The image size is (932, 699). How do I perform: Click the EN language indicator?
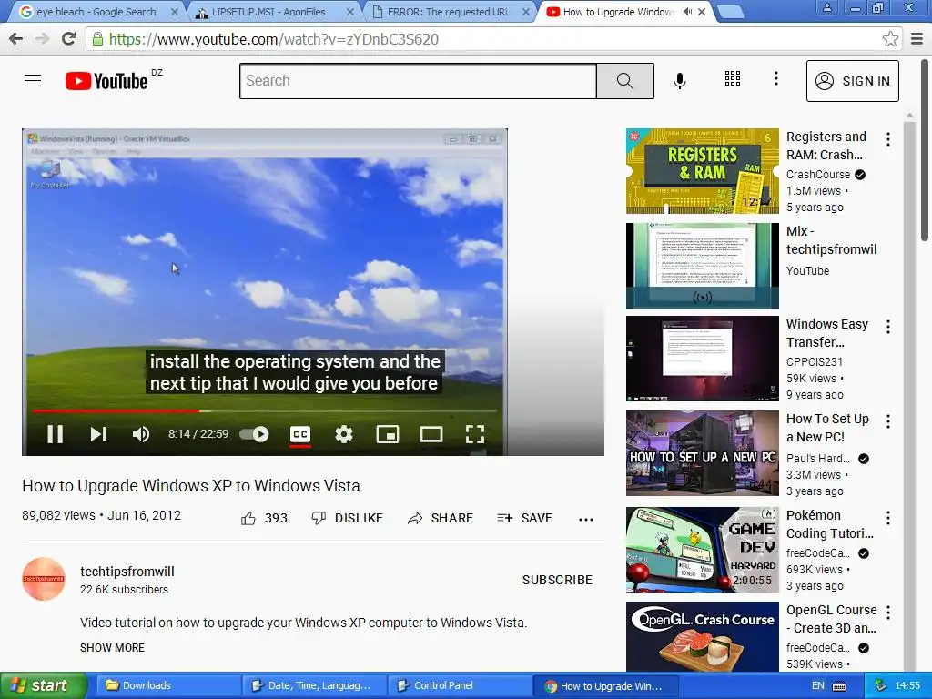(818, 685)
